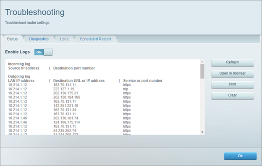Select destination 44.235.252.74
This screenshot has height=166, width=262.
[65, 131]
